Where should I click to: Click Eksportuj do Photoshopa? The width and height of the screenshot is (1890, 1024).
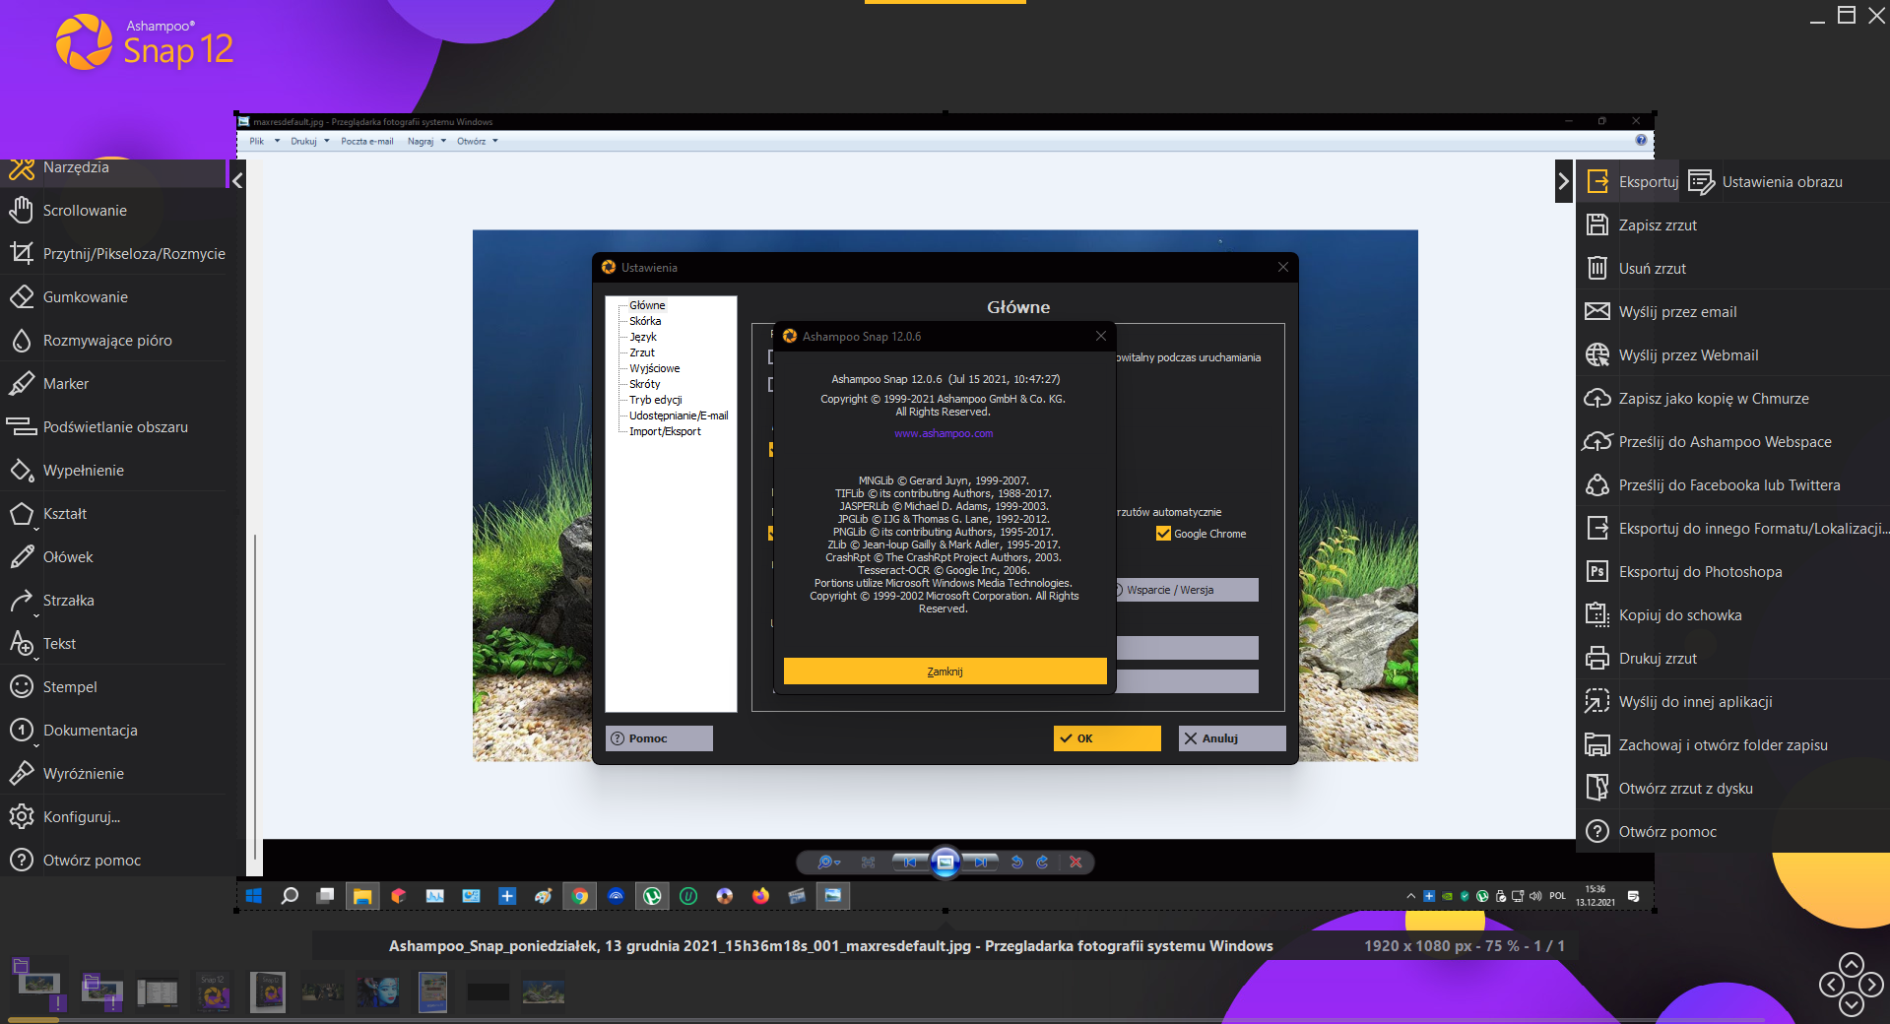[x=1733, y=572]
